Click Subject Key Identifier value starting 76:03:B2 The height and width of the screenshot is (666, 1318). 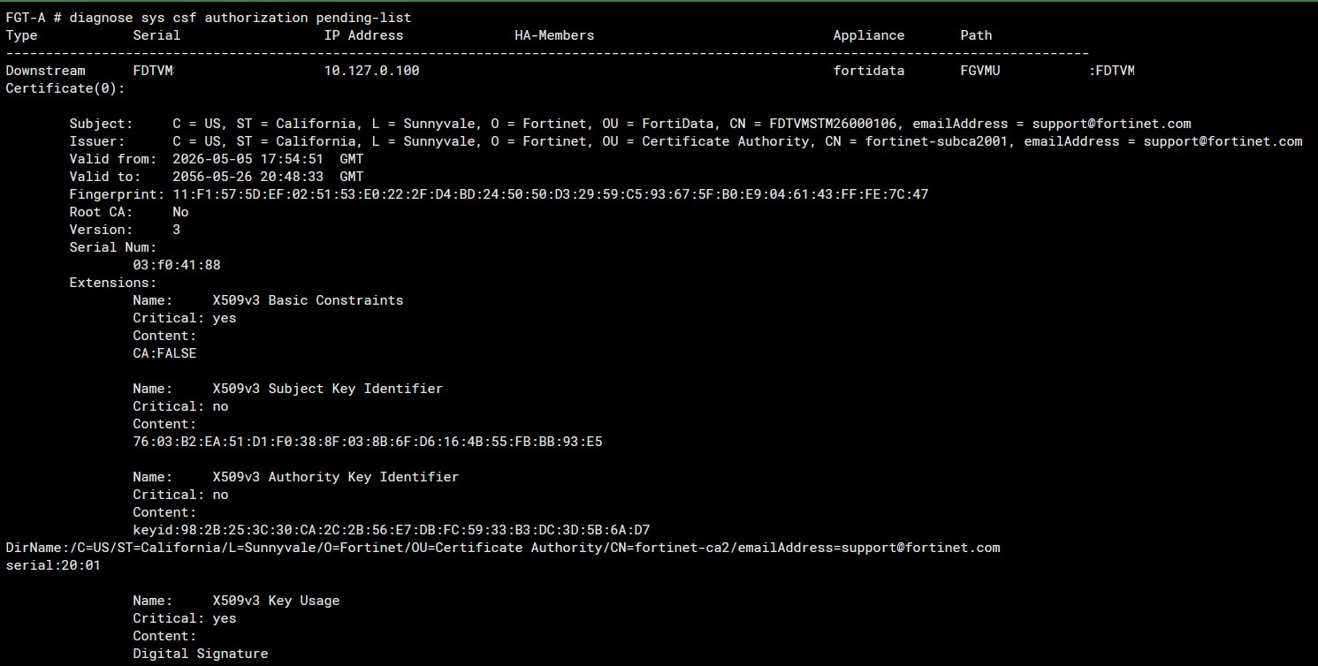tap(368, 442)
